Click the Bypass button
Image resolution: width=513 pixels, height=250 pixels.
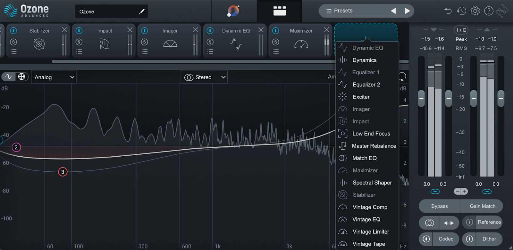click(x=440, y=206)
